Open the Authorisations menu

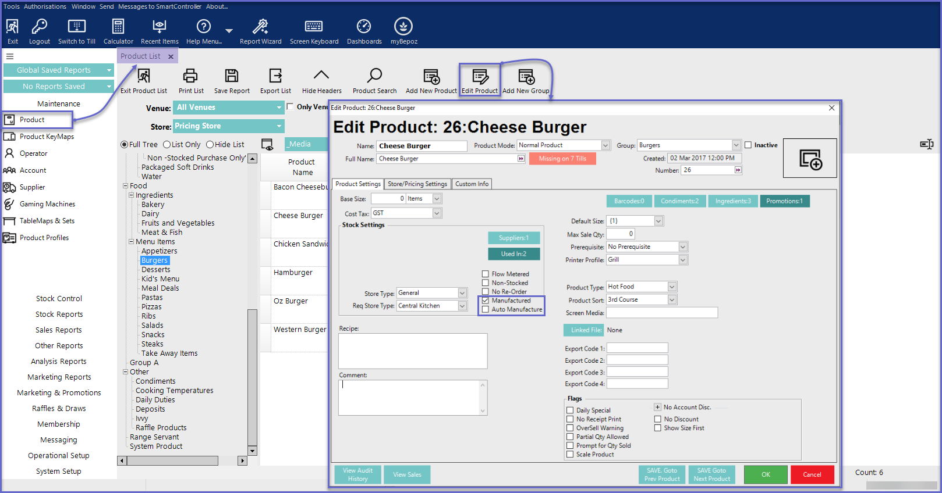[x=45, y=6]
